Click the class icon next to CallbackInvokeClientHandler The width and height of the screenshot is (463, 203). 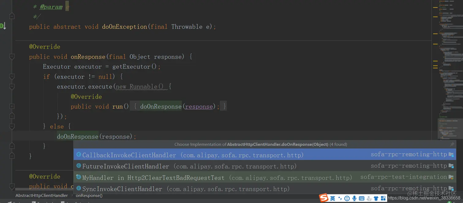79,154
